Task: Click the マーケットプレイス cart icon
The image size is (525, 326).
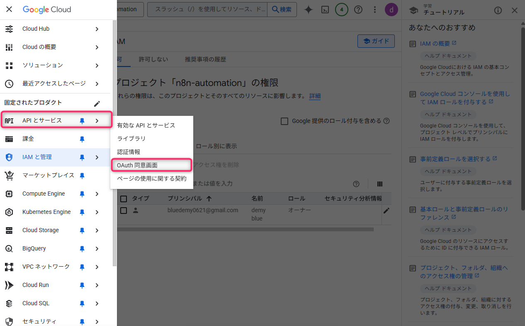Action: pyautogui.click(x=9, y=175)
